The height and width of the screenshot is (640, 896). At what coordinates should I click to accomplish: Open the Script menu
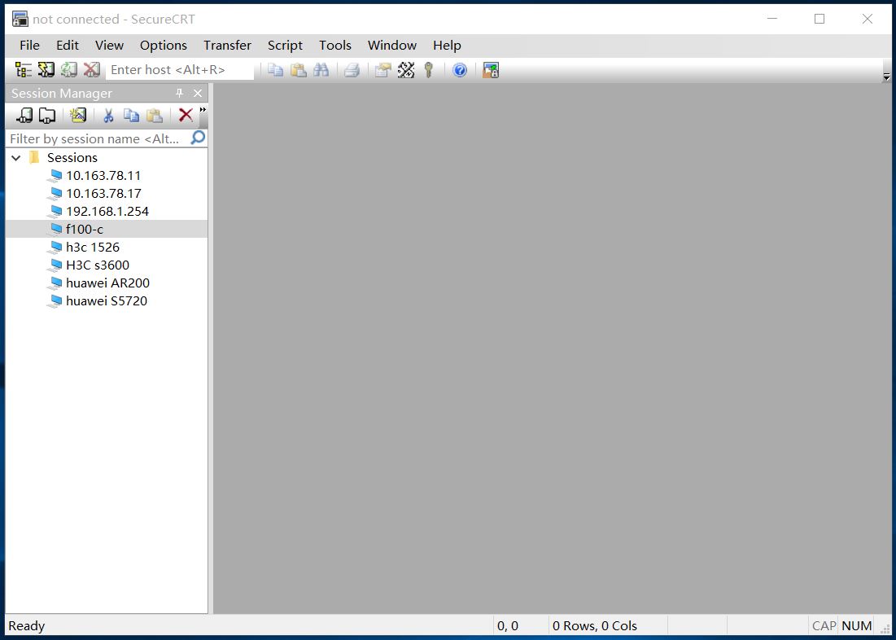[x=285, y=45]
